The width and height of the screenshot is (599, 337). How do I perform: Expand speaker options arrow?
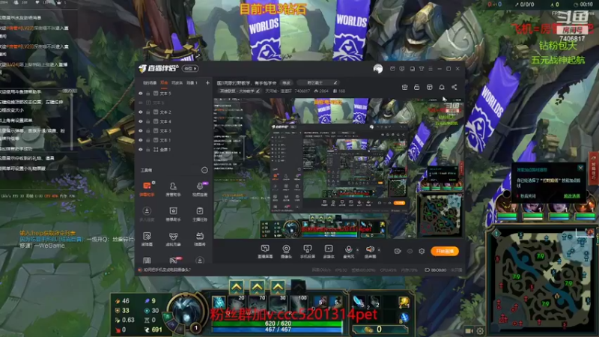pos(379,250)
